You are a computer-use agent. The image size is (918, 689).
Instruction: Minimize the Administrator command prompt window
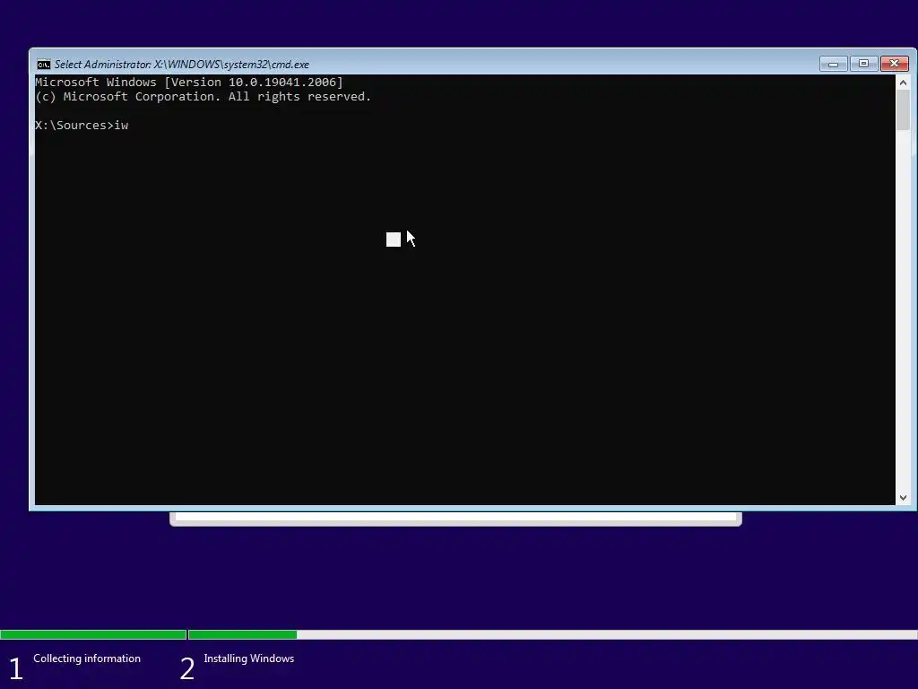(833, 64)
